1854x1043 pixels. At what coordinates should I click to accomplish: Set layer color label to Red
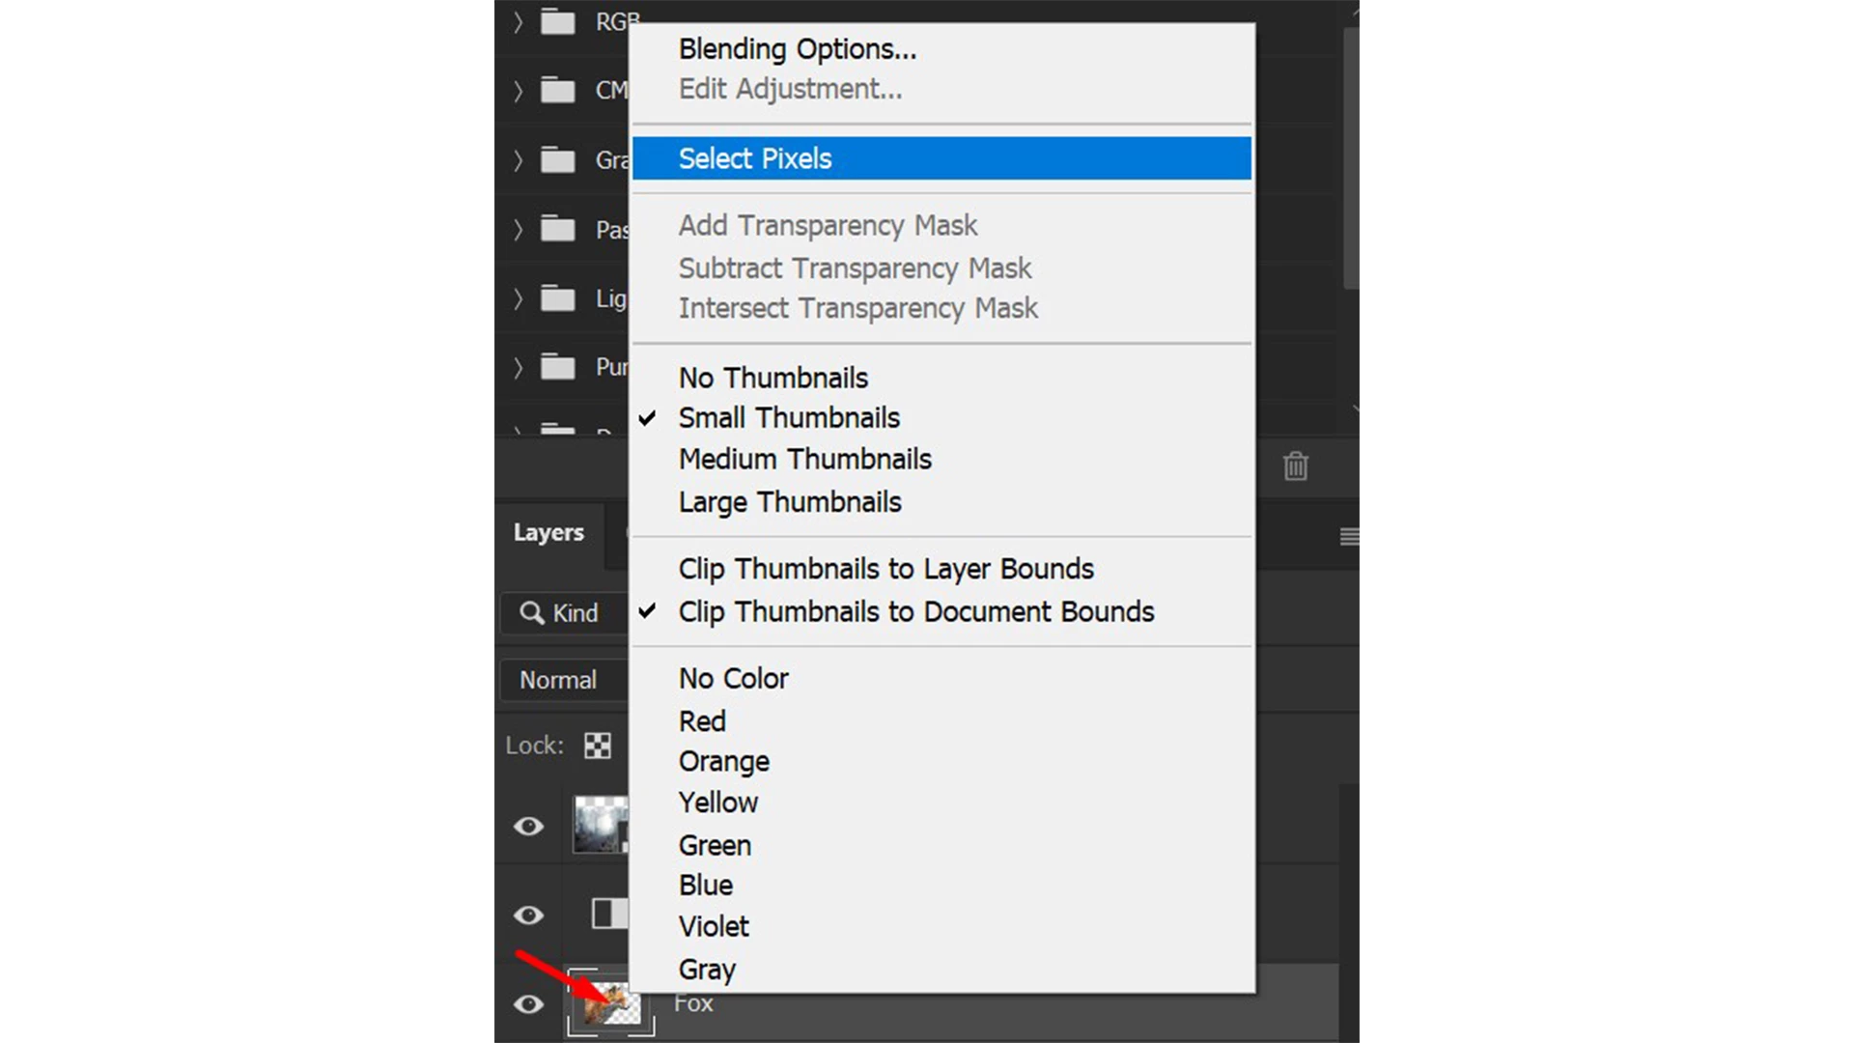(x=702, y=721)
